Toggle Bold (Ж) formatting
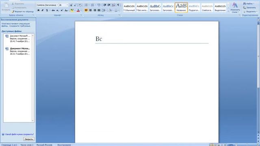Screen dimensions: 260x146 click(x=38, y=10)
